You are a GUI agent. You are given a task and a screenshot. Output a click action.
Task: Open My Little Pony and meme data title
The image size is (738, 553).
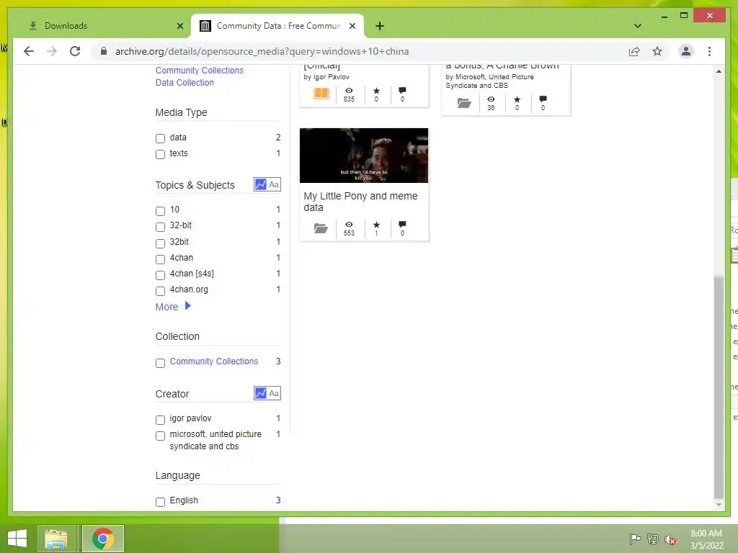pos(360,202)
